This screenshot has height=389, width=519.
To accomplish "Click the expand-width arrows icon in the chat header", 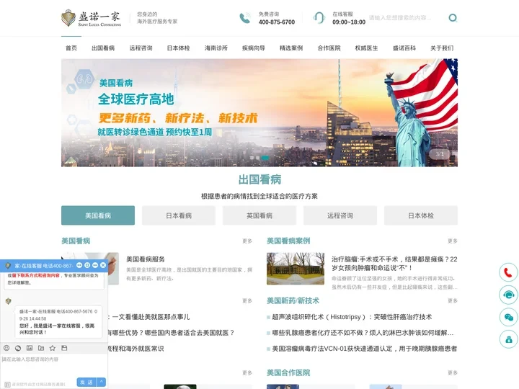I will 79,265.
